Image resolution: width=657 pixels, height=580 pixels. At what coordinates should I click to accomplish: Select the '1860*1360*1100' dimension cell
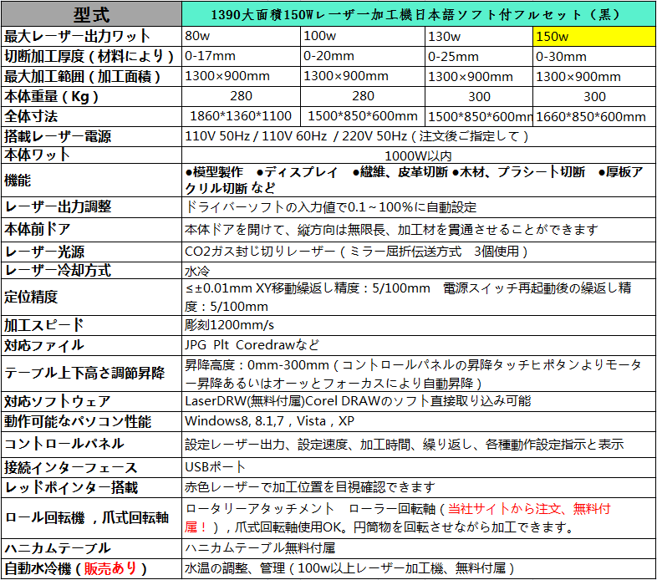click(x=241, y=116)
